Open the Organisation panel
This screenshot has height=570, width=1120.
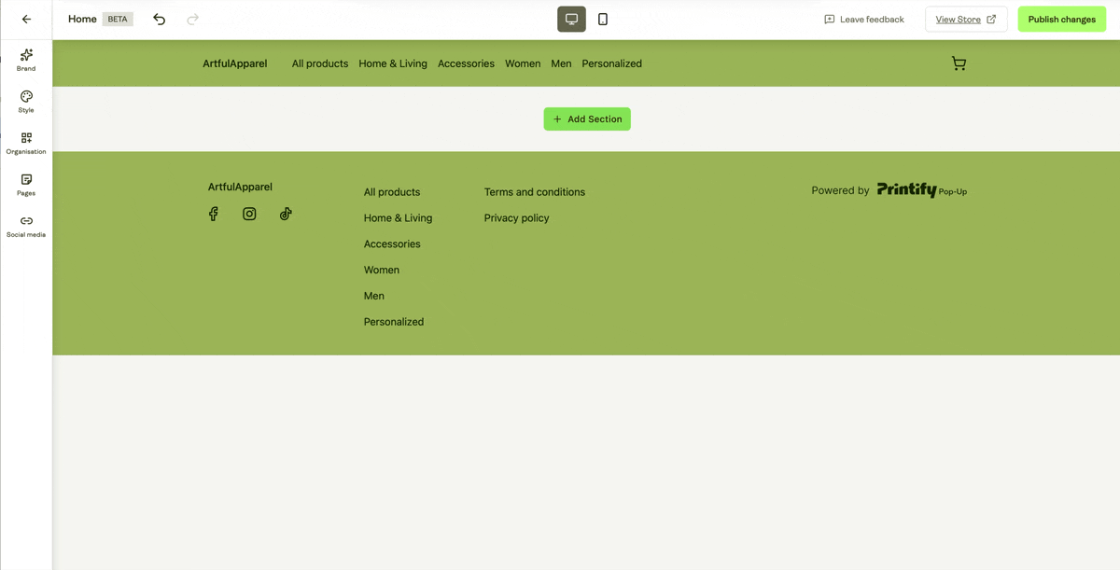click(x=26, y=144)
